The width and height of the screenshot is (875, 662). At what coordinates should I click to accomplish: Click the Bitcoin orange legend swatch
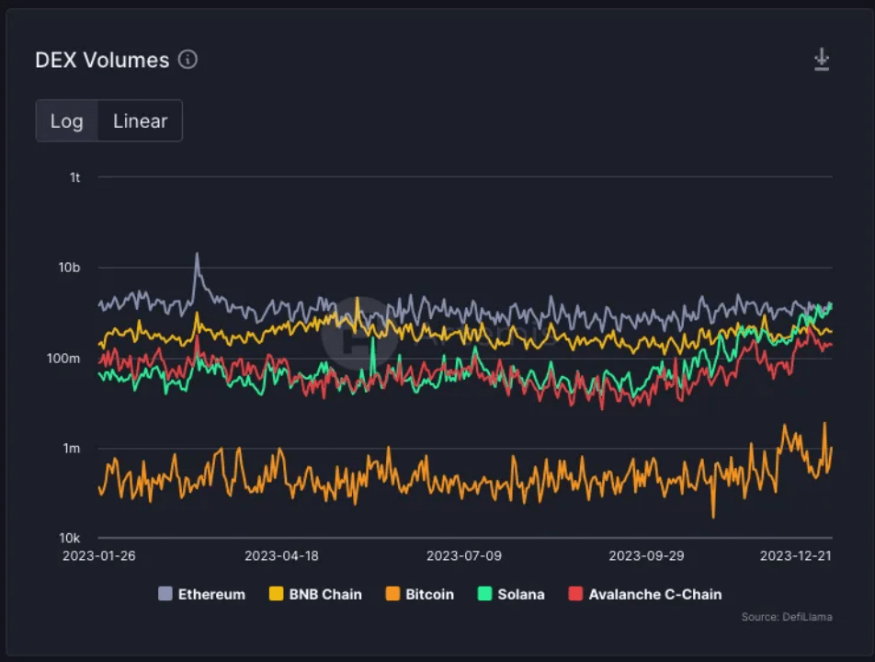[392, 594]
